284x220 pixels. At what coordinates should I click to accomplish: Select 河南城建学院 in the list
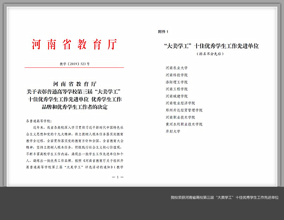click(177, 96)
